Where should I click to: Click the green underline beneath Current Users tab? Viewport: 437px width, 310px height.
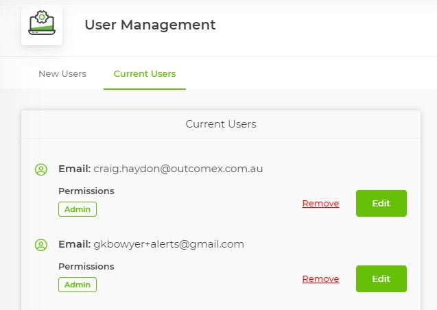tap(145, 88)
